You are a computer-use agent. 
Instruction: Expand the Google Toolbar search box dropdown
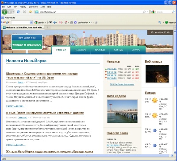click(31, 22)
